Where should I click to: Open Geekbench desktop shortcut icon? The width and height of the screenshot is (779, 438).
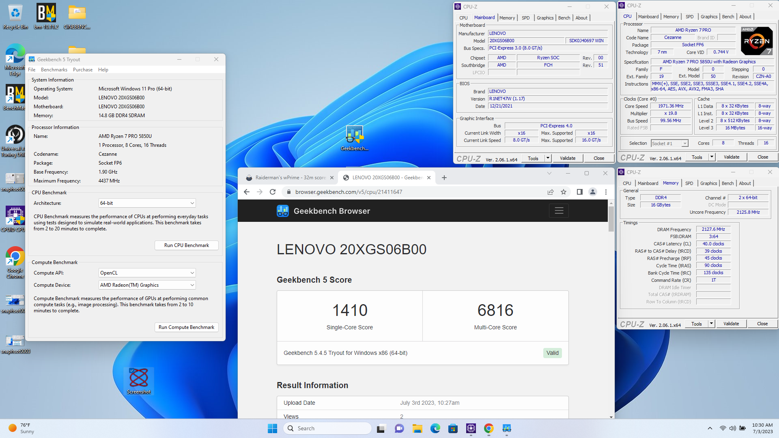click(355, 138)
